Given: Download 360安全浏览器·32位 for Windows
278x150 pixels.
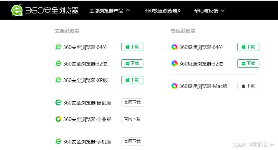Looking at the screenshot, I should 132,63.
